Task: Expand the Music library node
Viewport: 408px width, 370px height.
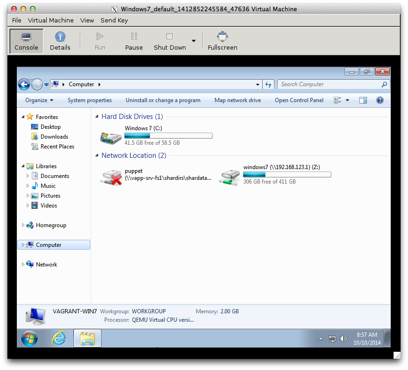Action: coord(28,186)
